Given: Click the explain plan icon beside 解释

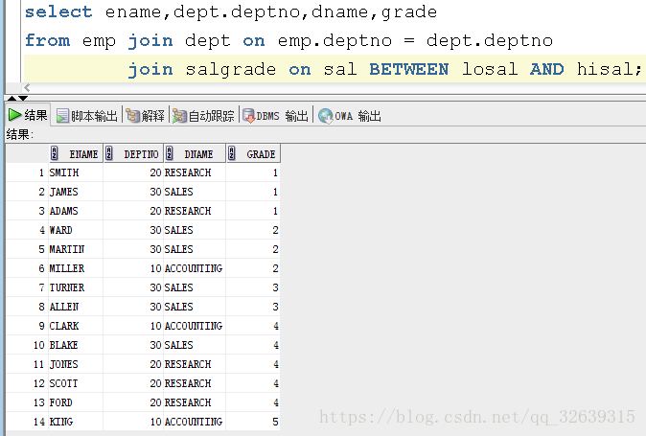Looking at the screenshot, I should click(x=132, y=116).
